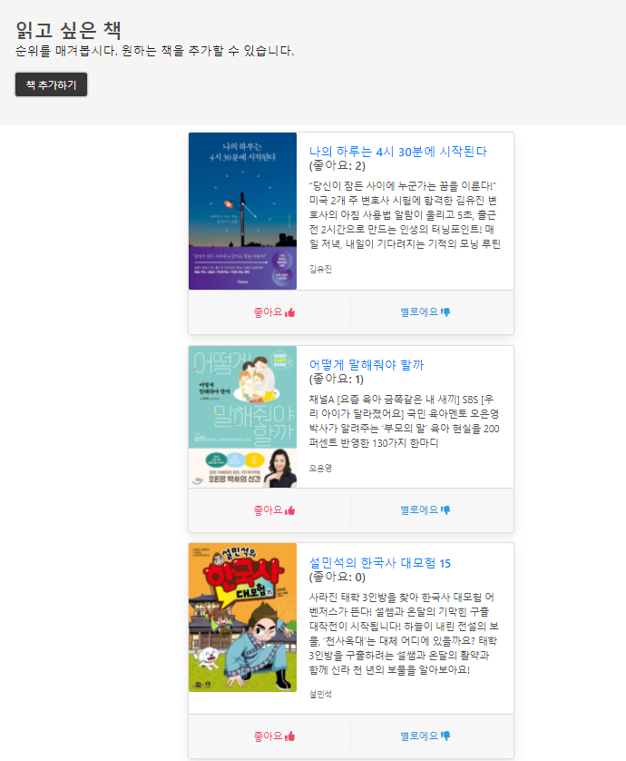Image resolution: width=626 pixels, height=761 pixels.
Task: Dislike 어떻게 말해줘야 할까 with 별로에요
Action: click(x=425, y=510)
